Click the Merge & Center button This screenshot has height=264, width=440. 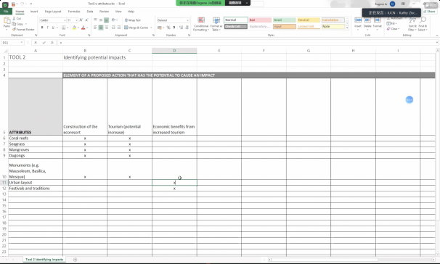(138, 28)
